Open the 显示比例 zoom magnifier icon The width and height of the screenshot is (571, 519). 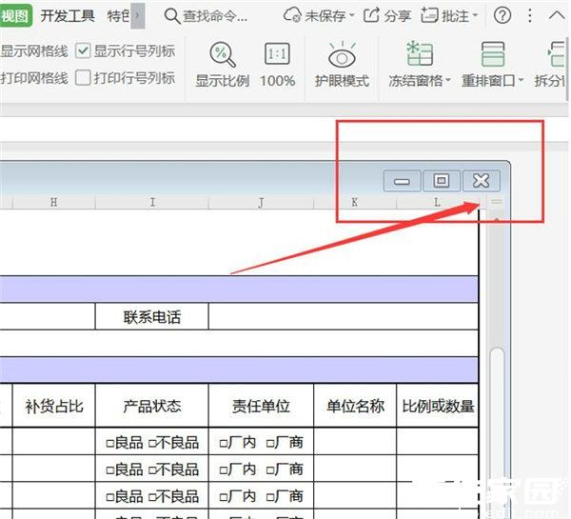click(222, 54)
